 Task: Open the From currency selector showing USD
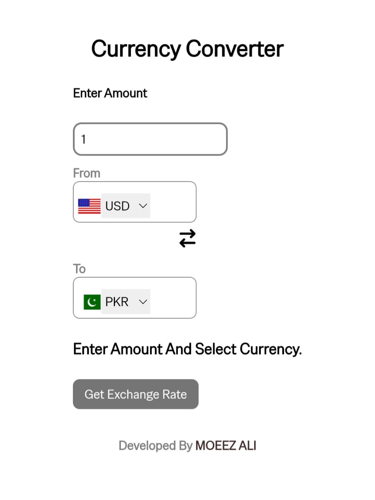126,205
